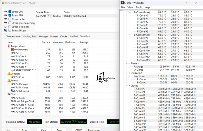Click the CPU GT Cores monitor icon
The height and width of the screenshot is (131, 203).
pos(12,91)
